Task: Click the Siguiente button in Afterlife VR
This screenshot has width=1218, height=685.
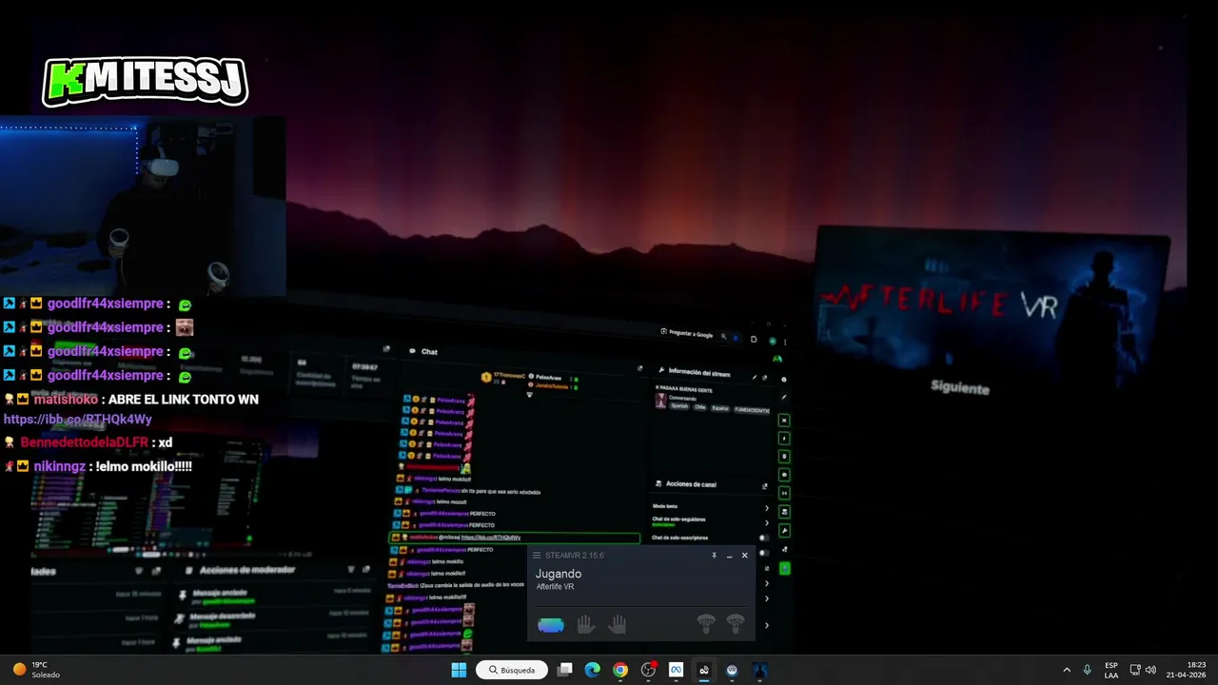Action: [960, 388]
